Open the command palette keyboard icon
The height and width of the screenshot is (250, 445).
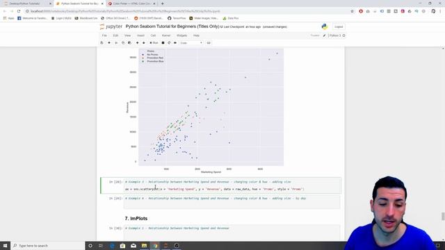pyautogui.click(x=209, y=43)
